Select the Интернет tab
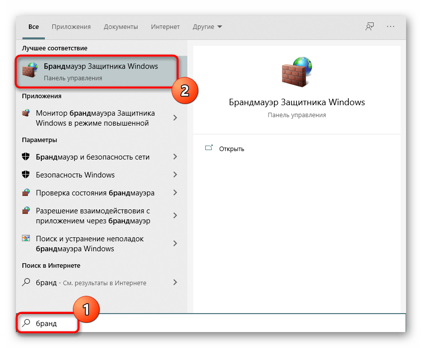Screen dimensions: 422x348 pyautogui.click(x=165, y=27)
